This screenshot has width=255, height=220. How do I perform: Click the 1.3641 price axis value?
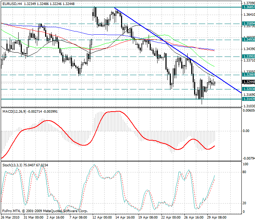click(249, 15)
